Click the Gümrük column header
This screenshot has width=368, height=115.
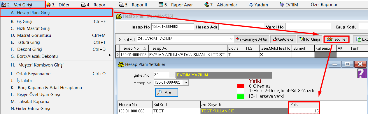303,48
